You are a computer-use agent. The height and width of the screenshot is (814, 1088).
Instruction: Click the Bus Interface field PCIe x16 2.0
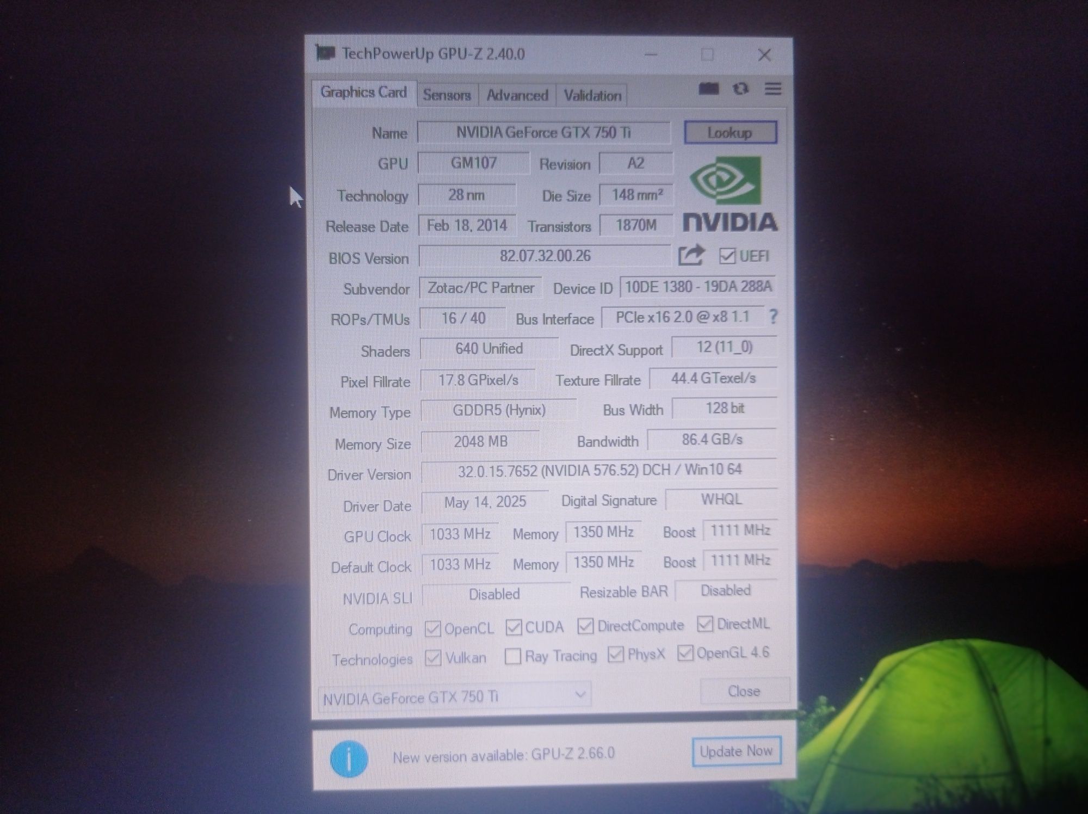(683, 317)
